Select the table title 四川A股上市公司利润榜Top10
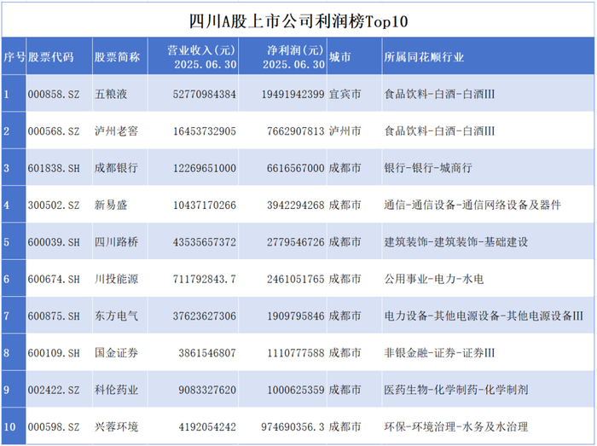This screenshot has height=446, width=597. pyautogui.click(x=298, y=21)
